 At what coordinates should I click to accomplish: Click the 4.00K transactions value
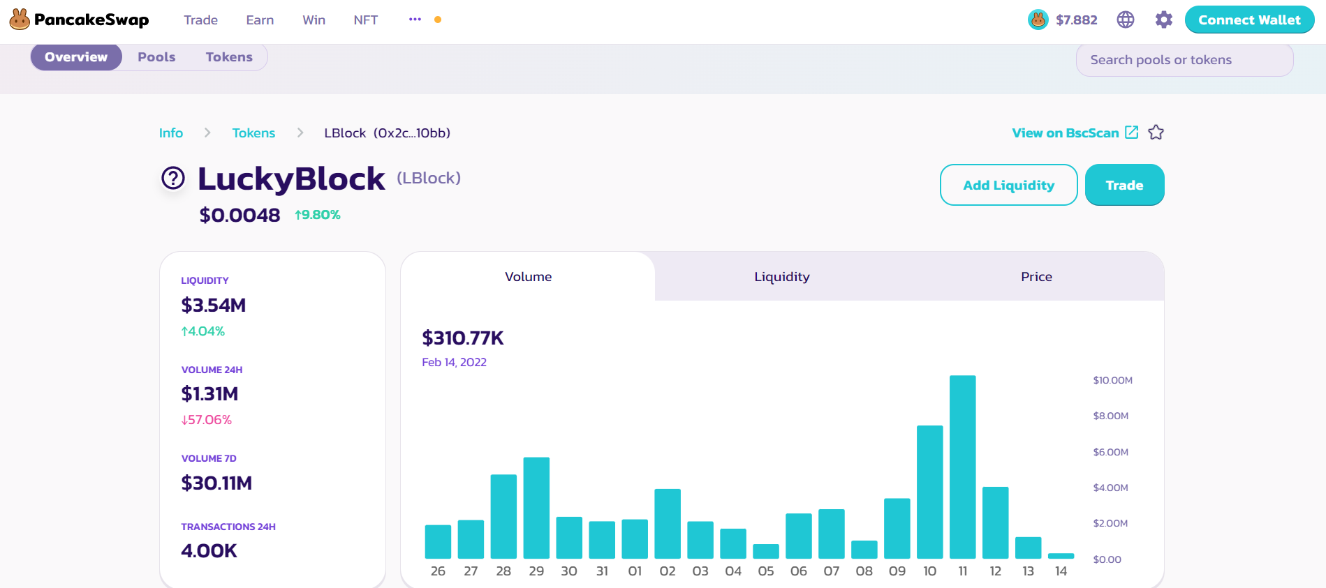(209, 551)
